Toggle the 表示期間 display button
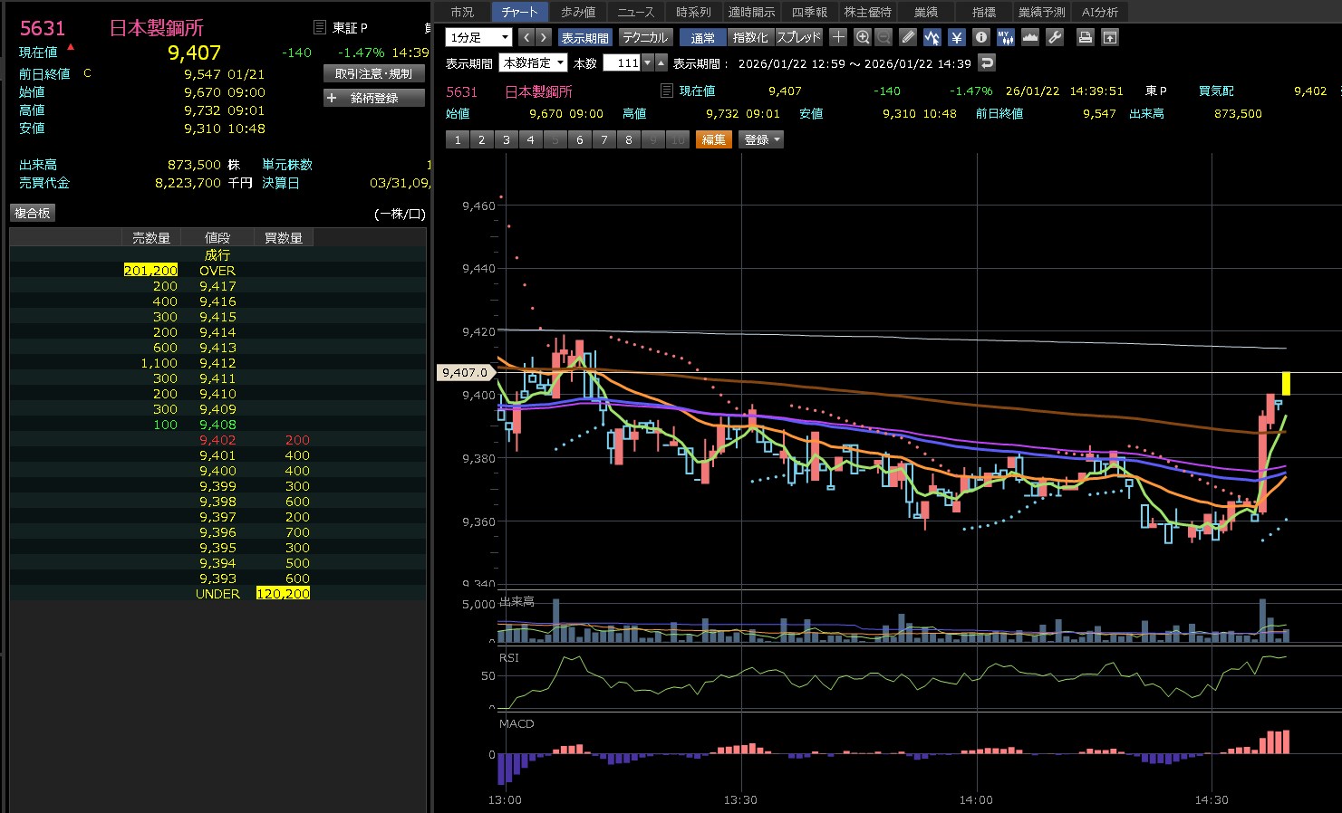This screenshot has height=813, width=1342. tap(584, 38)
